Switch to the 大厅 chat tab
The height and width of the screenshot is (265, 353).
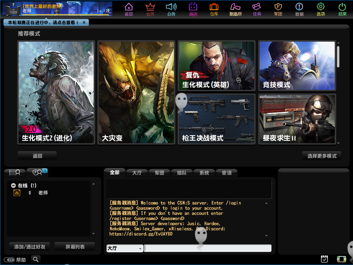coord(137,173)
